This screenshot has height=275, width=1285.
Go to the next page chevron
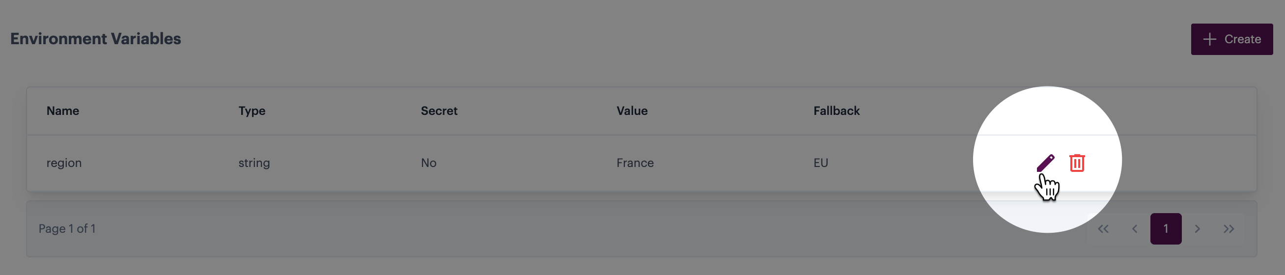pos(1197,229)
